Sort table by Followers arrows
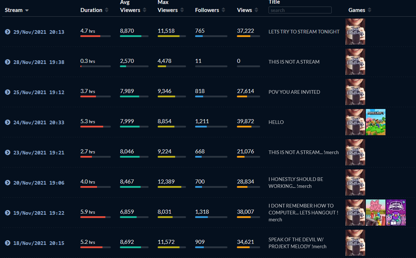Viewport: 416px width, 258px height. 223,10
